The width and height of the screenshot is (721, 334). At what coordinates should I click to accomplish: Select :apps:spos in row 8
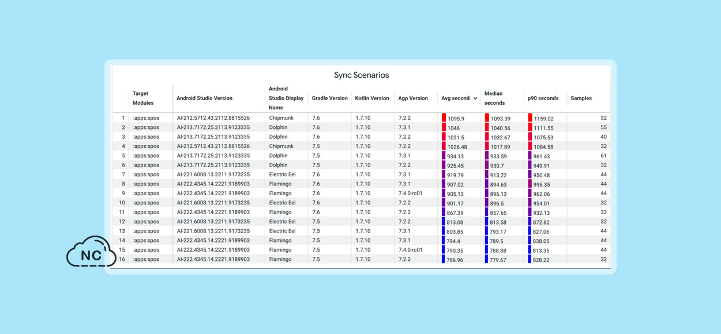146,184
